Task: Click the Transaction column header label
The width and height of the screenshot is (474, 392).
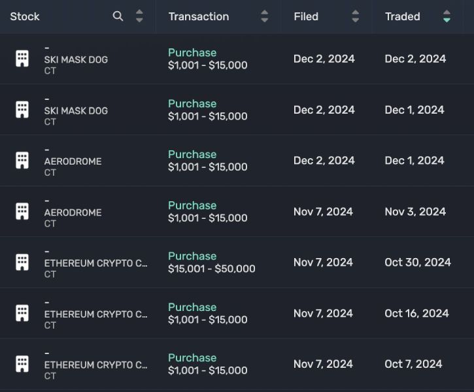Action: pos(199,16)
